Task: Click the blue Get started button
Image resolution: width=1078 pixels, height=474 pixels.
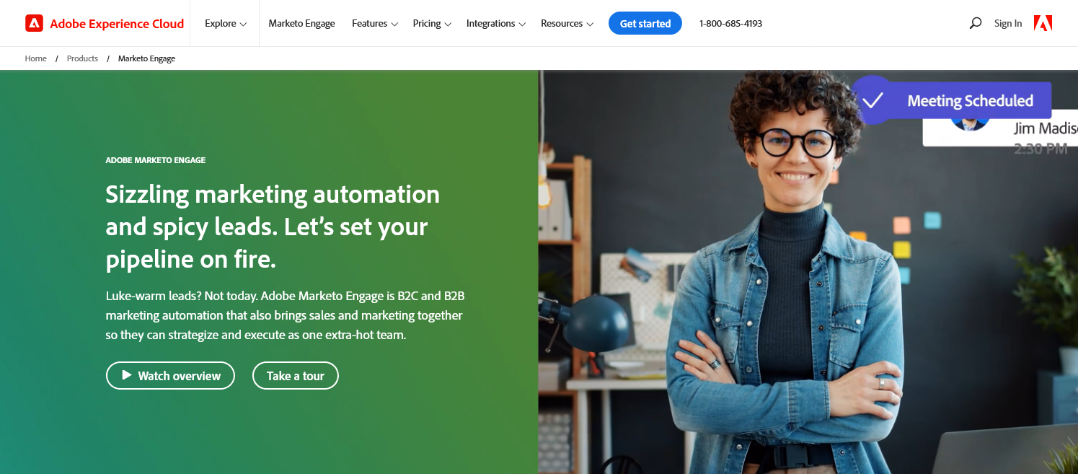Action: click(x=645, y=23)
